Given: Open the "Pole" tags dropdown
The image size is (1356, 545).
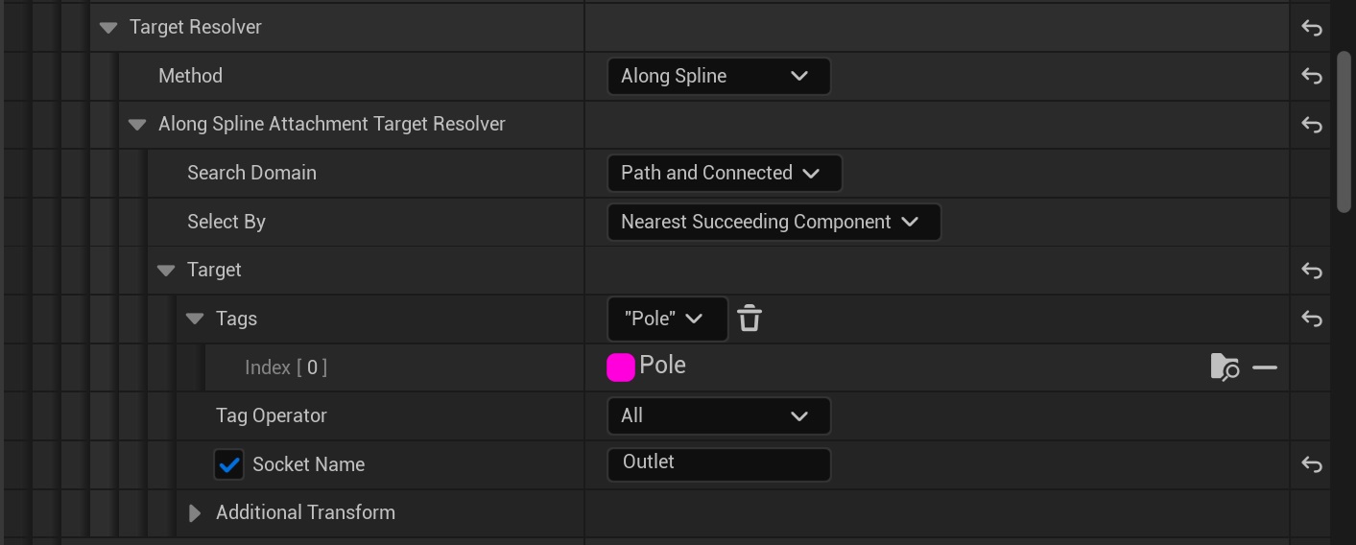Looking at the screenshot, I should (667, 319).
